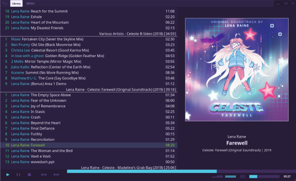Click artist Jukio Kallio in the playlist
Screen dimensions: 296x181
[20, 67]
